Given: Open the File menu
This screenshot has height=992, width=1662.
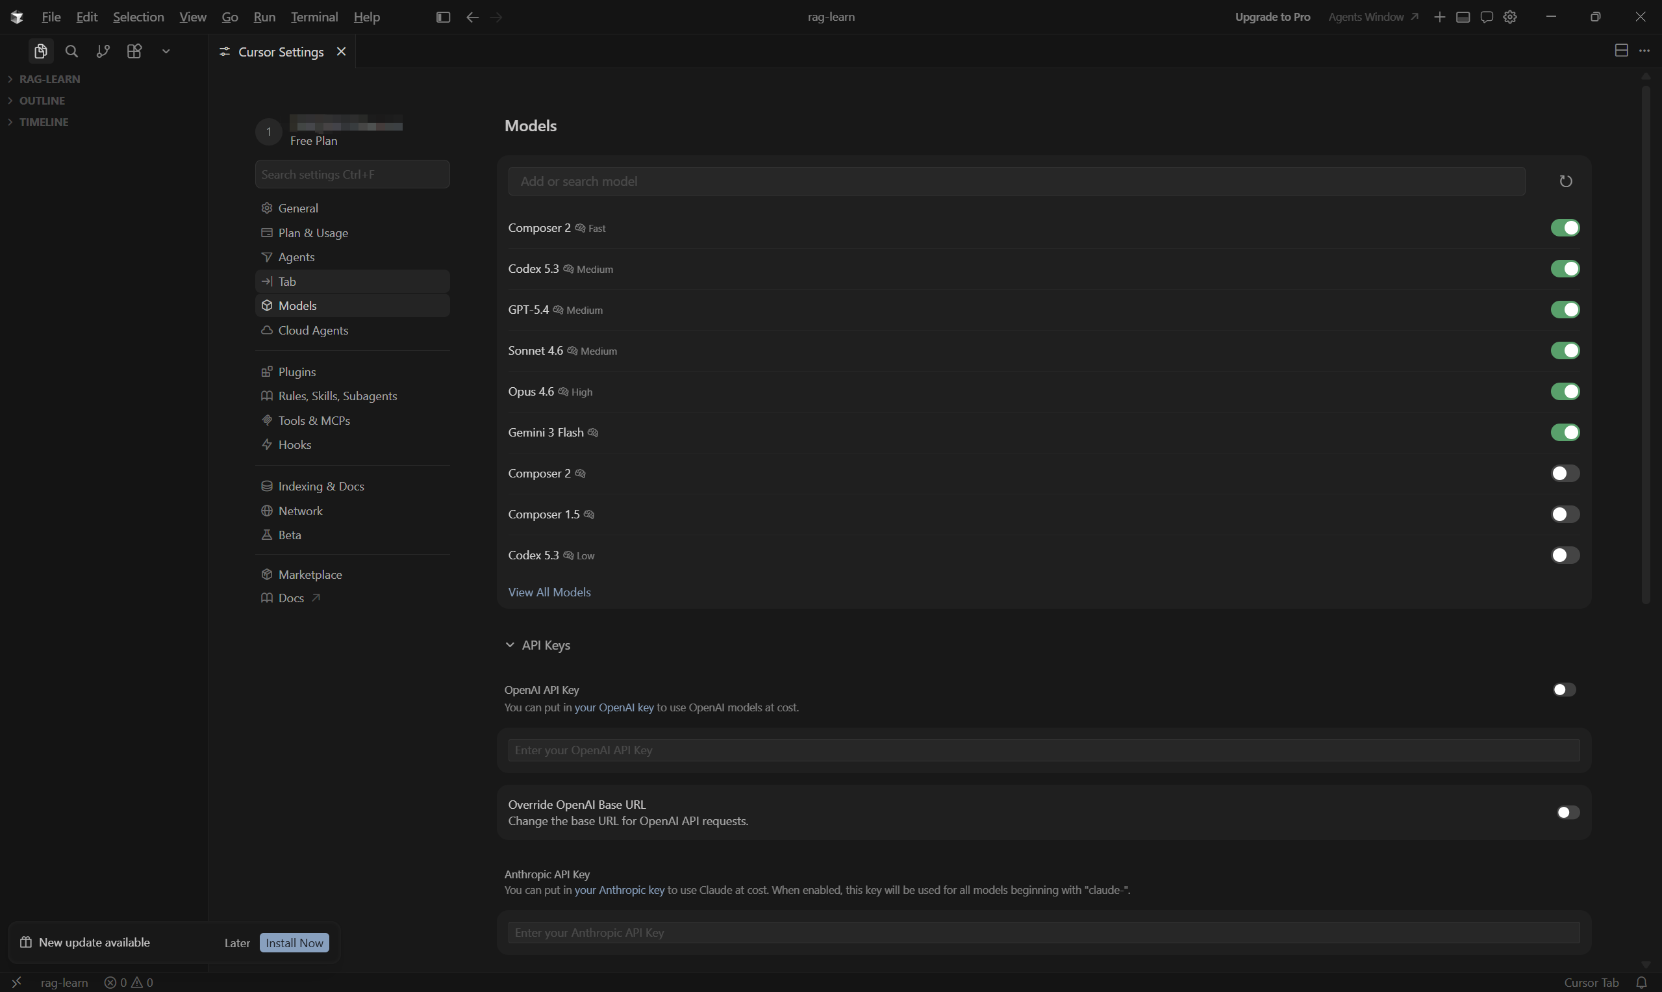Looking at the screenshot, I should tap(51, 18).
